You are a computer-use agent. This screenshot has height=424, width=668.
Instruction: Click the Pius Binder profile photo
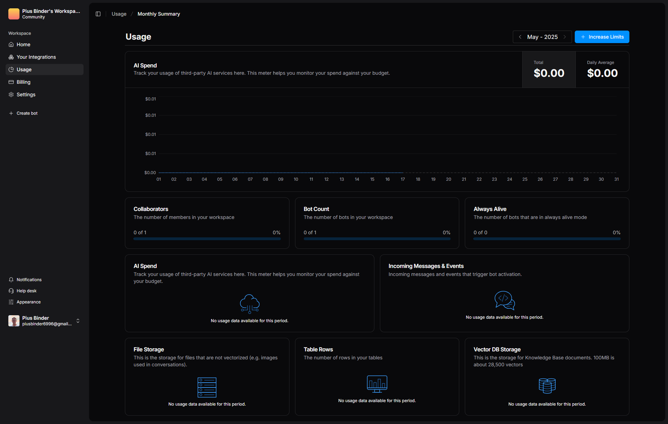(x=14, y=321)
